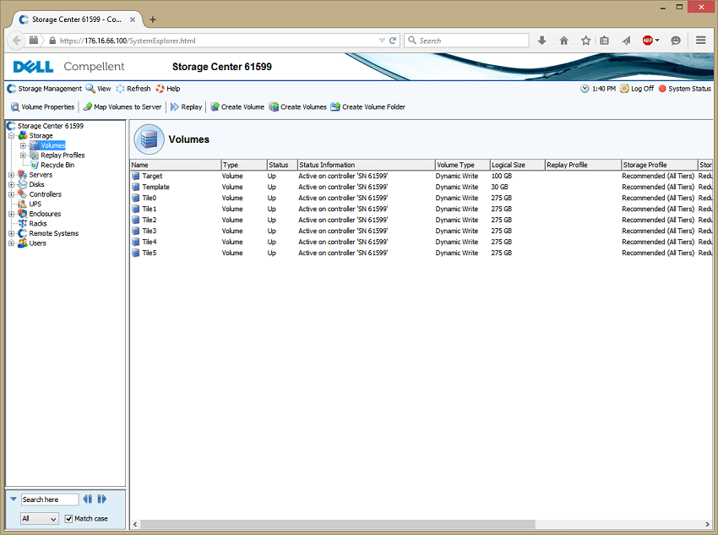
Task: Click the Racks tree icon
Action: (x=22, y=223)
